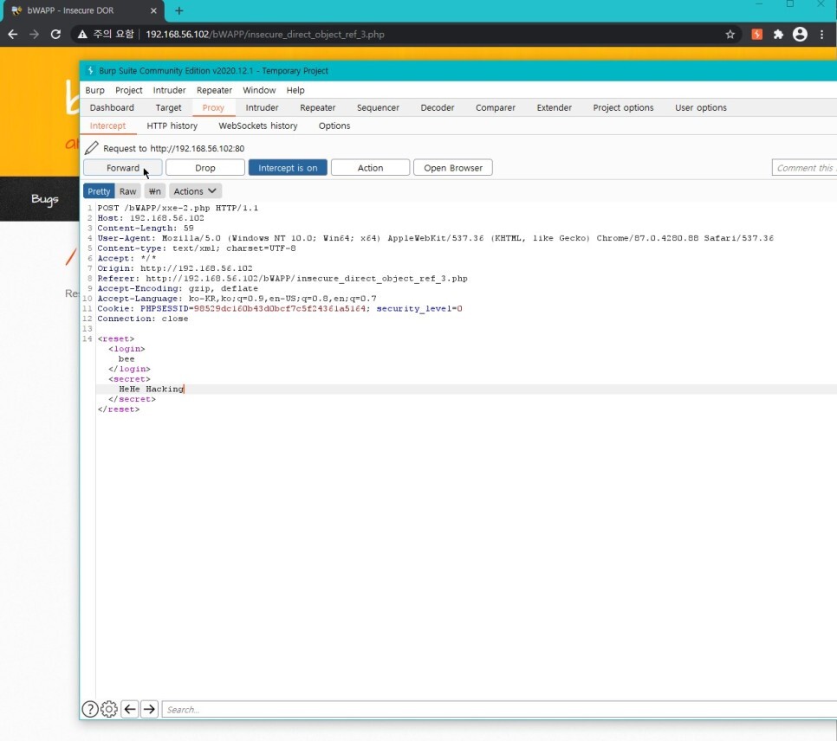
Task: Open the Proxy Options sub-tab
Action: point(334,126)
